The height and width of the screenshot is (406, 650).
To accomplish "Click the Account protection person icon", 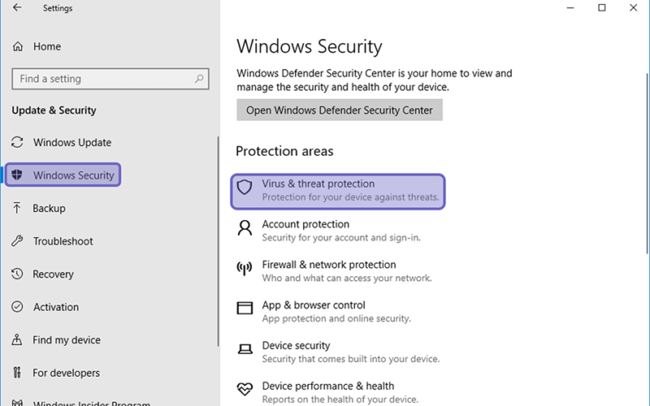I will (245, 228).
